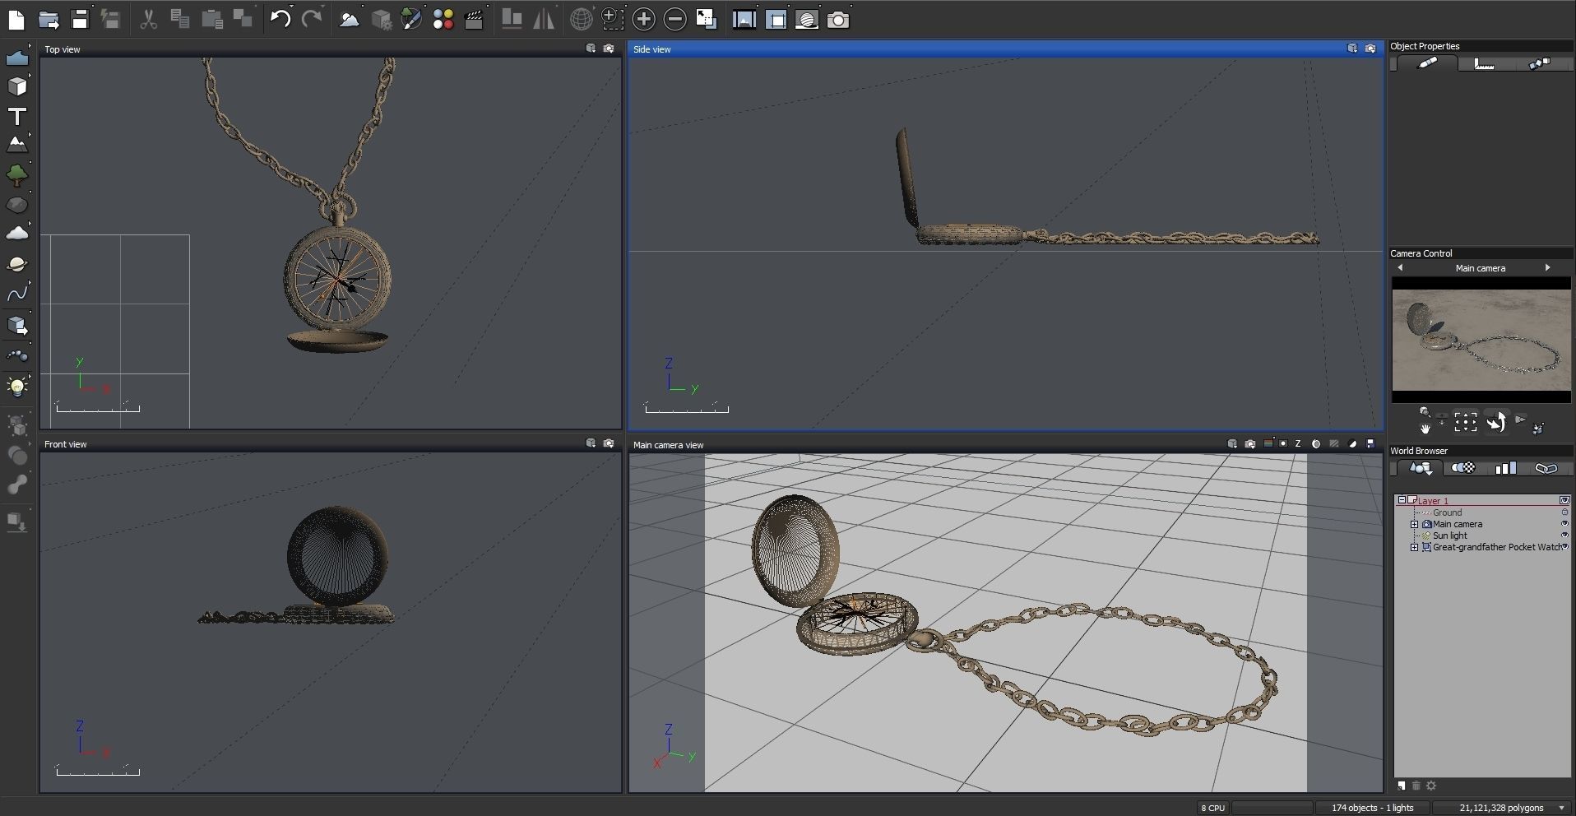The height and width of the screenshot is (816, 1576).
Task: Open the paint brush tool icon
Action: [411, 19]
